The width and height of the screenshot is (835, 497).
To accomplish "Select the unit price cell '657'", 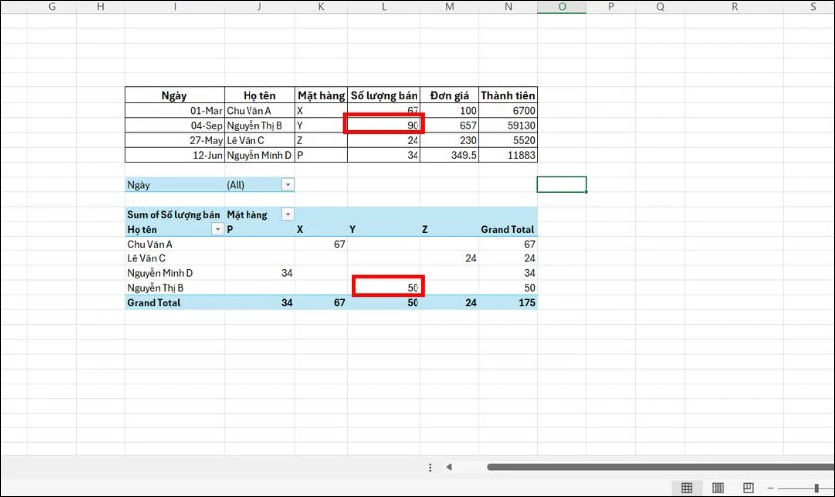I will [449, 125].
